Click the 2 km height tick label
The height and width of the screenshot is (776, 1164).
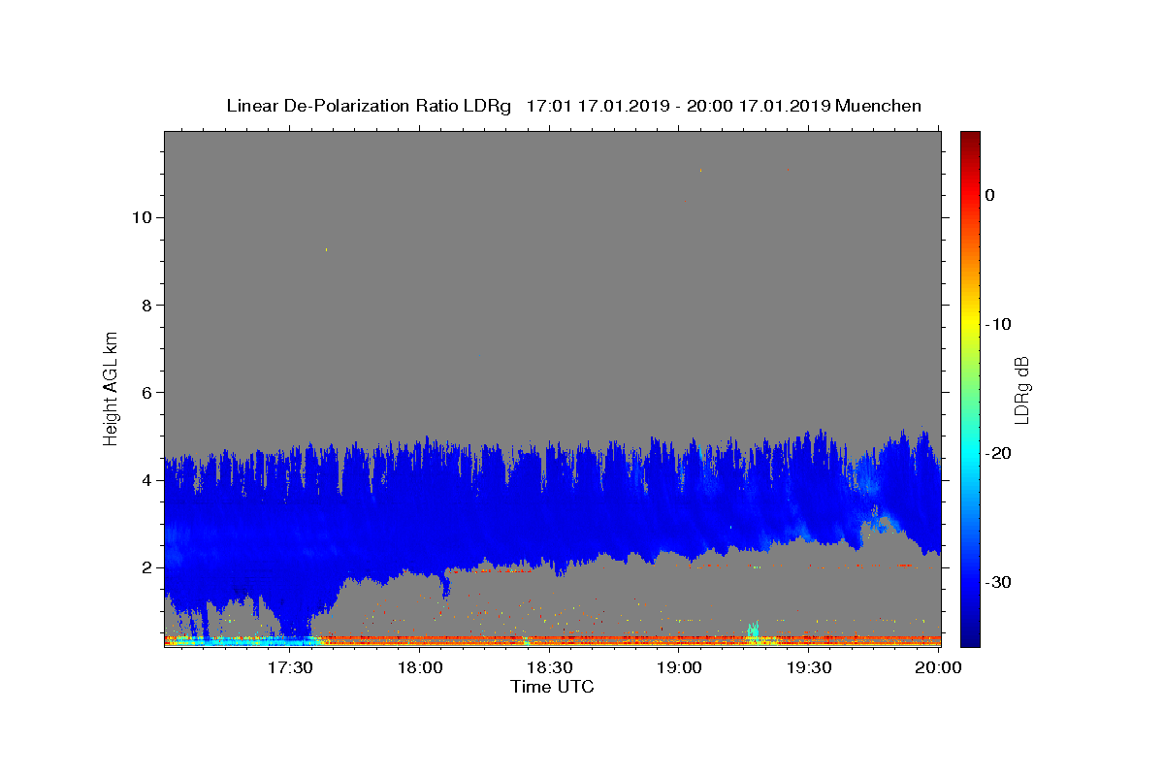tap(145, 567)
